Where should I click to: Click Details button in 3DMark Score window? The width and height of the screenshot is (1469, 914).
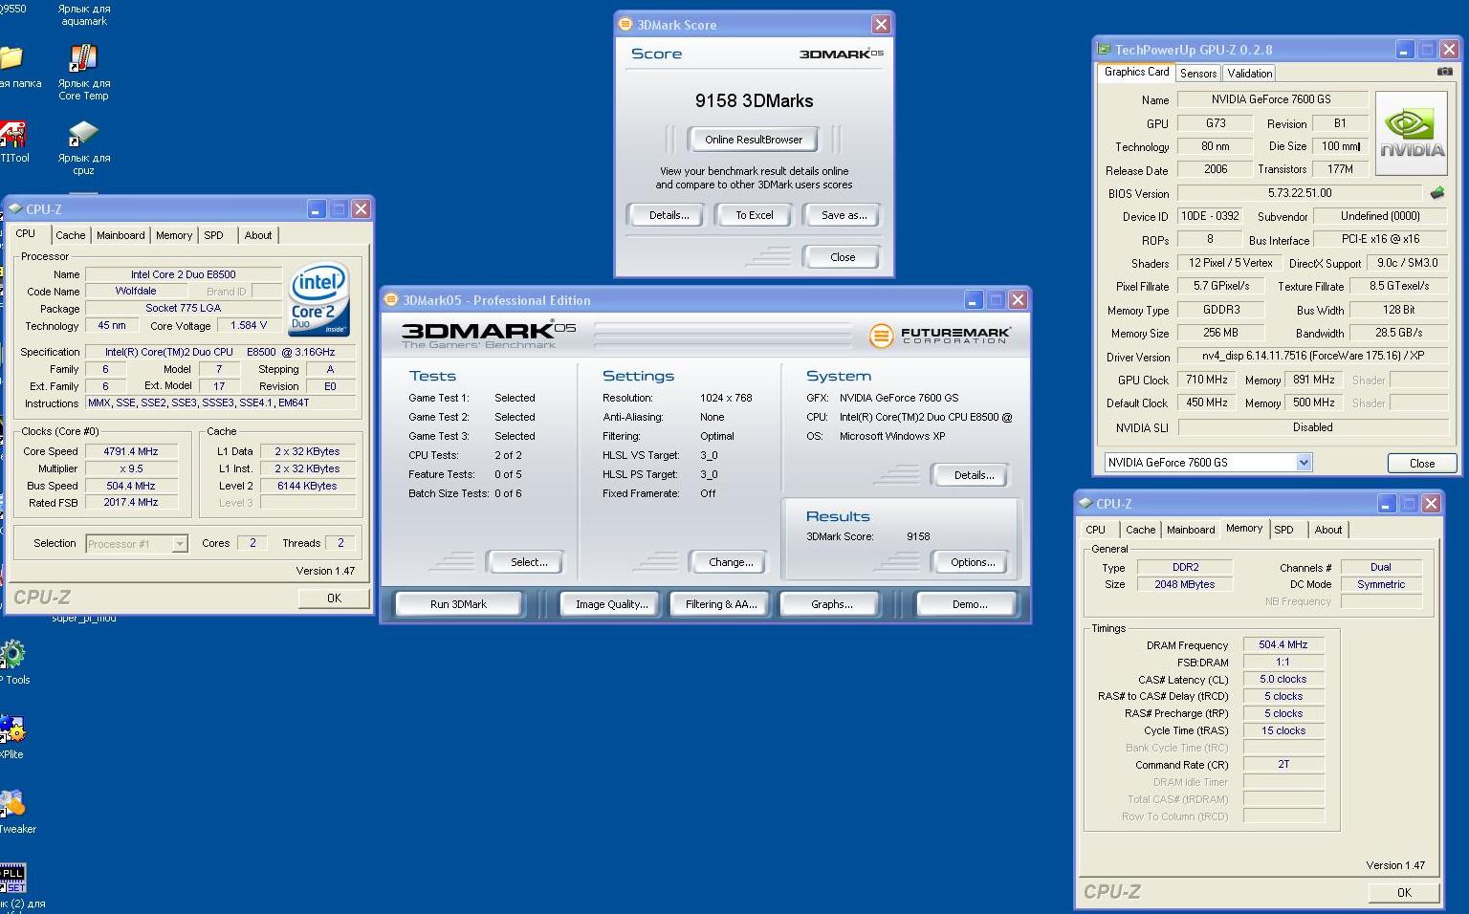669,215
